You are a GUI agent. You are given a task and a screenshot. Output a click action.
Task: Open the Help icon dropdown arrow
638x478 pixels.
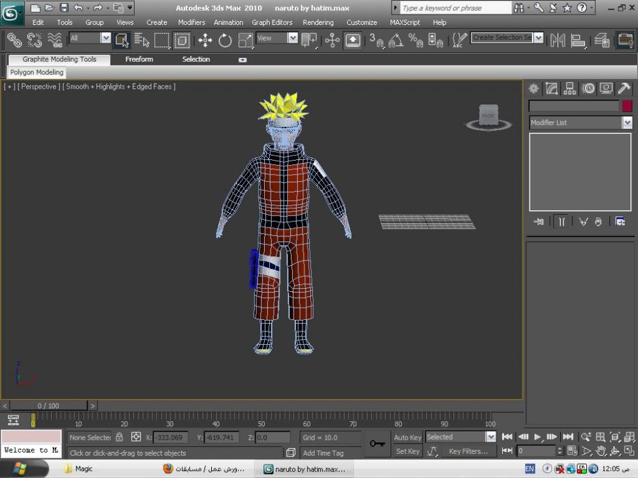click(591, 8)
